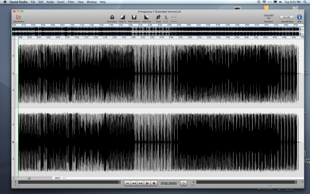
Task: Click the file title in the window bar
Action: pyautogui.click(x=159, y=12)
